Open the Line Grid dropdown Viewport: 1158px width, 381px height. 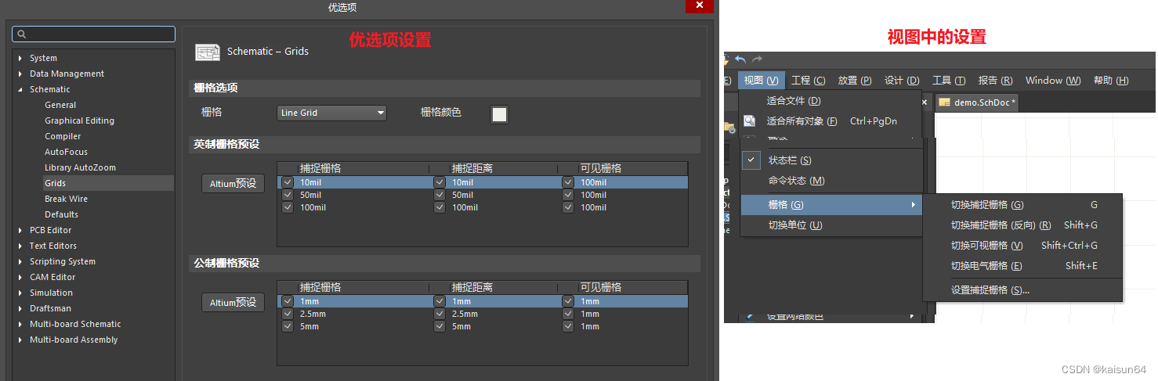332,113
